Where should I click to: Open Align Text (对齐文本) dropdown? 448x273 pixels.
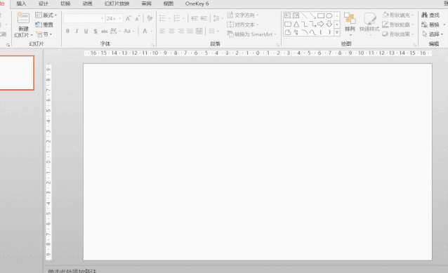point(243,25)
